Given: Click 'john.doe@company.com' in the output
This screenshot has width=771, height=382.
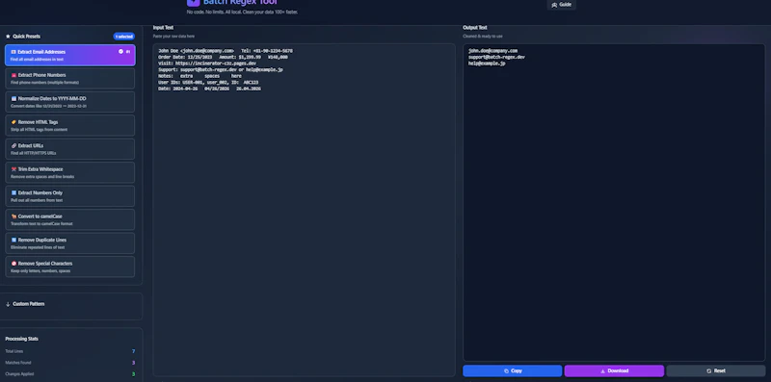Looking at the screenshot, I should [492, 51].
